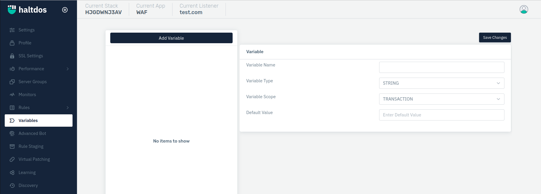The image size is (541, 194).
Task: Click the haltdos logo icon
Action: [12, 9]
